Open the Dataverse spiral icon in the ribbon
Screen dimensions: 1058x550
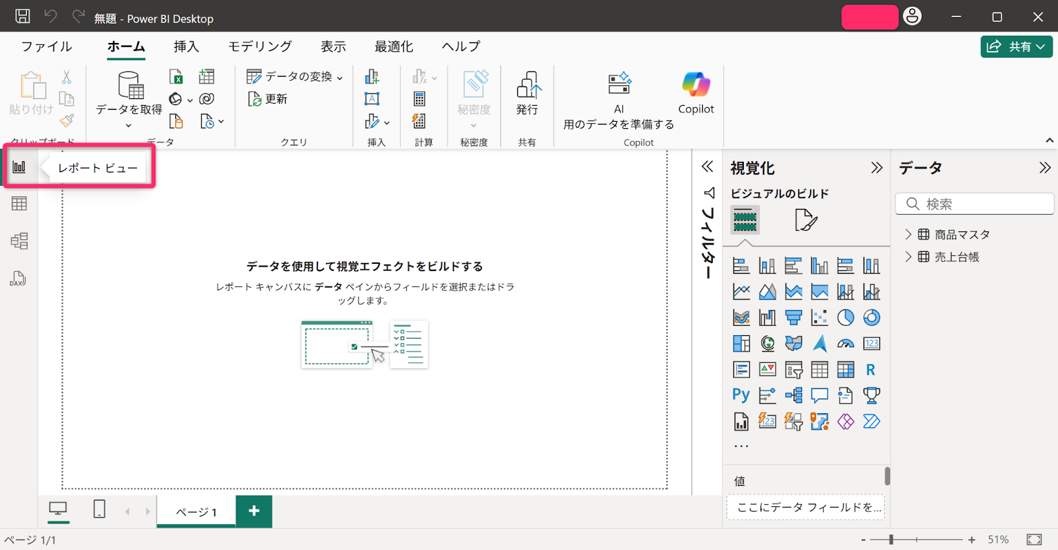[x=207, y=98]
